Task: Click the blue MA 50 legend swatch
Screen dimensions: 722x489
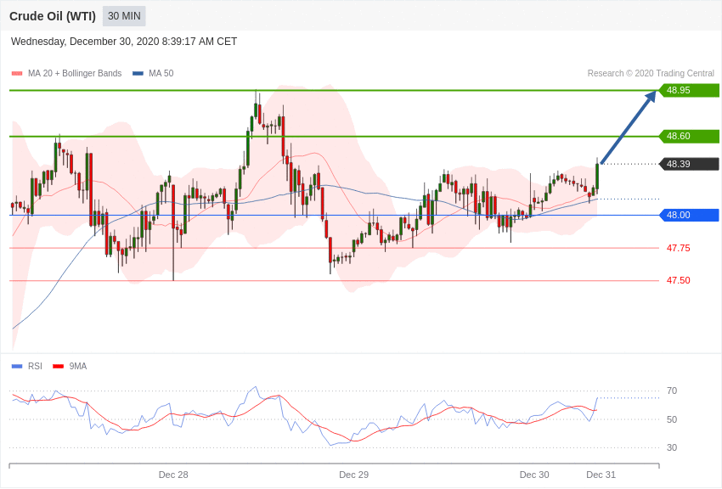Action: click(x=138, y=73)
